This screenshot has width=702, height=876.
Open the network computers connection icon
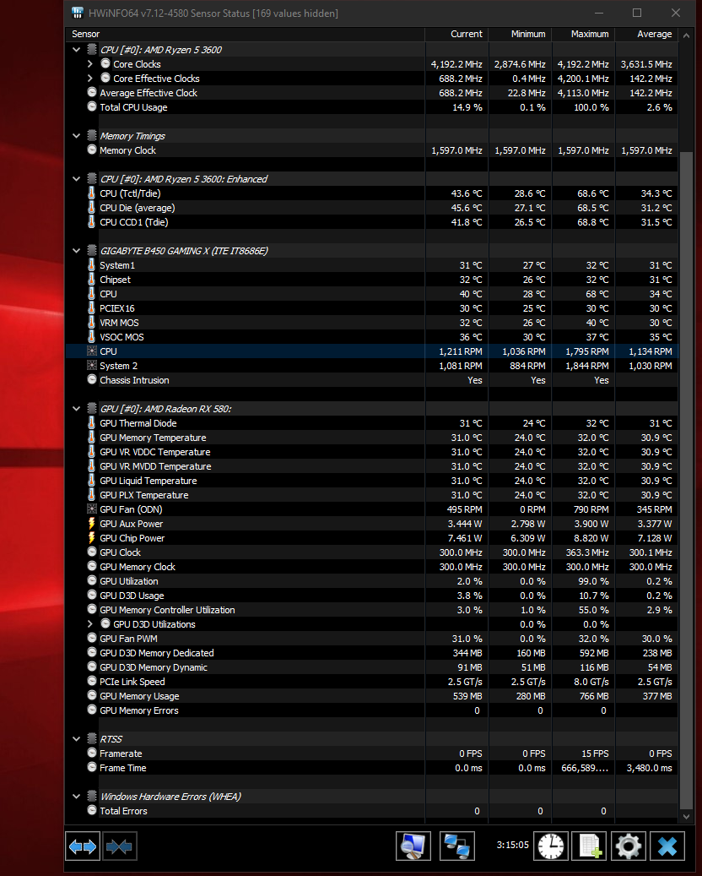click(x=457, y=846)
